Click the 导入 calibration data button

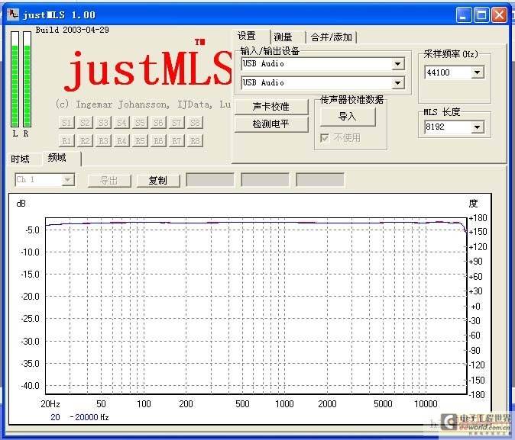348,117
